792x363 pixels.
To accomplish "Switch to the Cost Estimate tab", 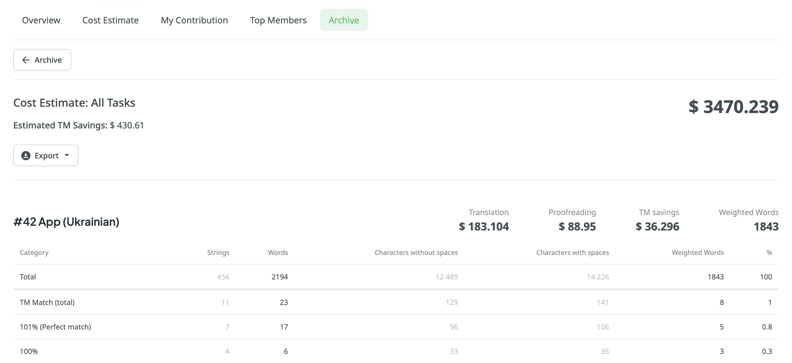I will 110,20.
